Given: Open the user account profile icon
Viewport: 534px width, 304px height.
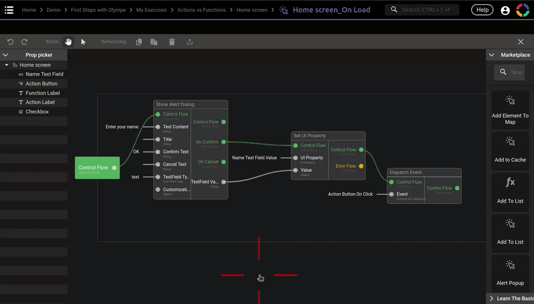Looking at the screenshot, I should [505, 10].
